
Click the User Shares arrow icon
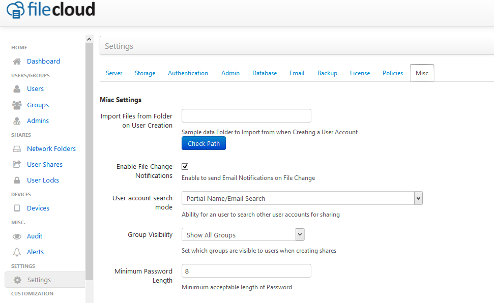click(17, 164)
